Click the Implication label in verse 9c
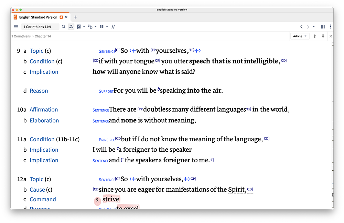 pos(44,72)
